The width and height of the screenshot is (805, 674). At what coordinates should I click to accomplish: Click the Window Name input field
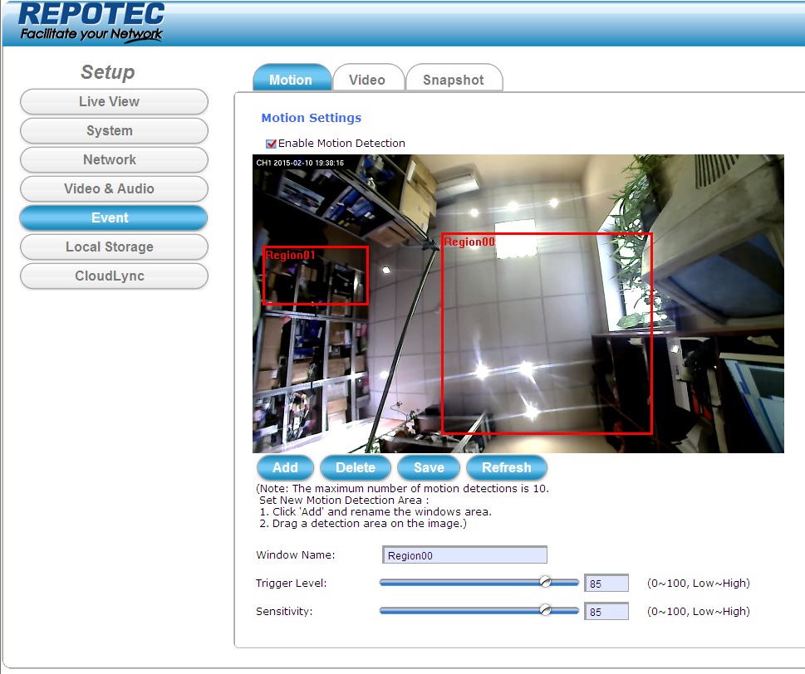tap(464, 555)
